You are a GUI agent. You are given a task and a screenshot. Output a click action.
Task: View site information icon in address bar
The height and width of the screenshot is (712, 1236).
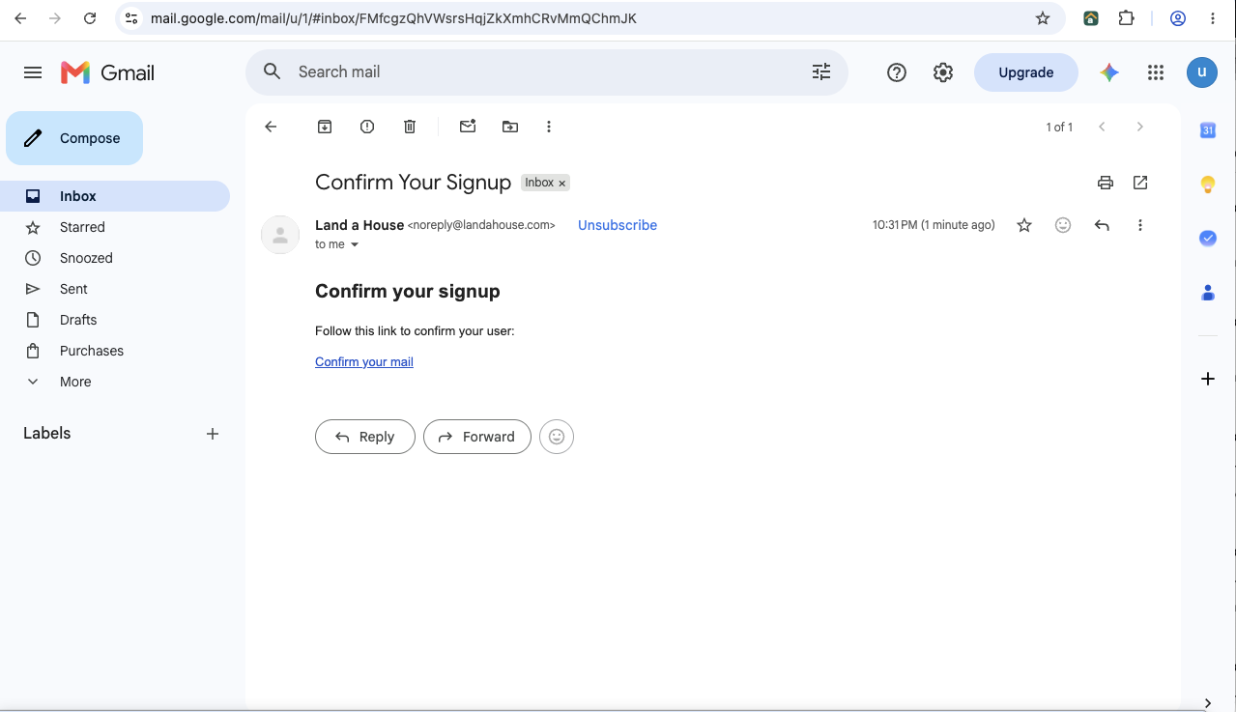pos(131,18)
